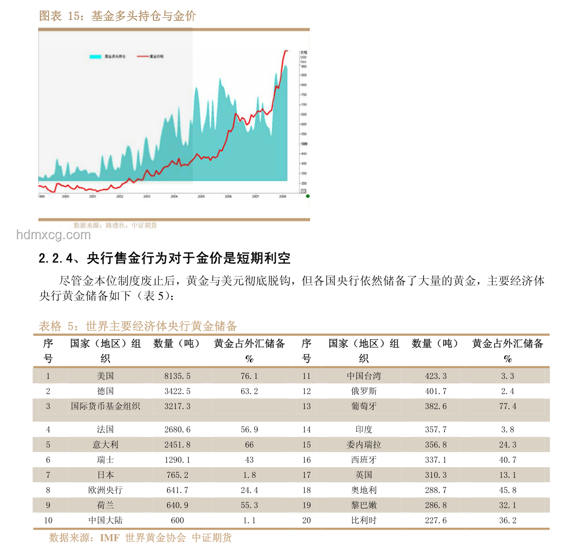Image resolution: width=578 pixels, height=553 pixels.
Task: Click the 中国大陆 row entry
Action: coord(105,520)
